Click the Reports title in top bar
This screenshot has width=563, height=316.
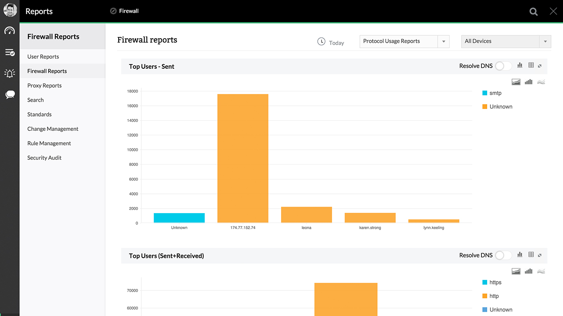click(x=39, y=11)
